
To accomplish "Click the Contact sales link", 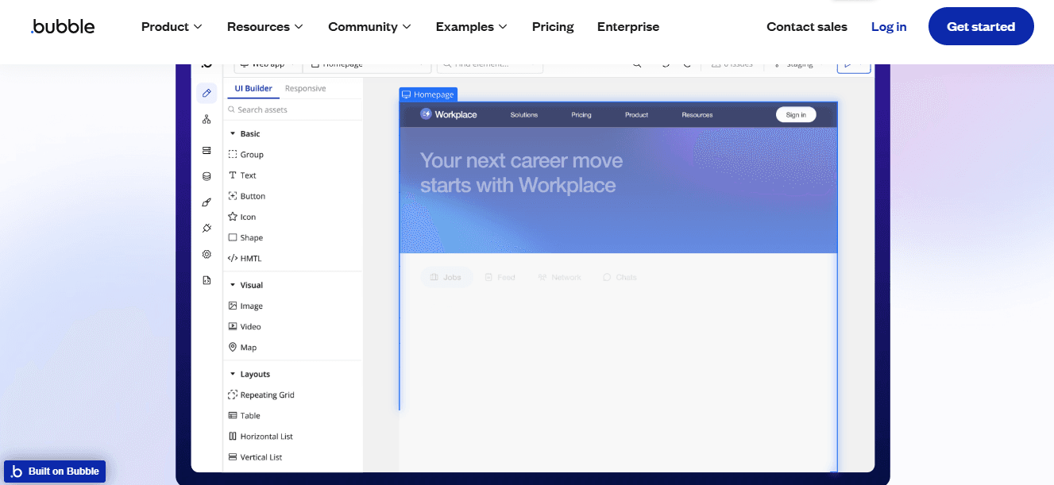I will click(807, 26).
